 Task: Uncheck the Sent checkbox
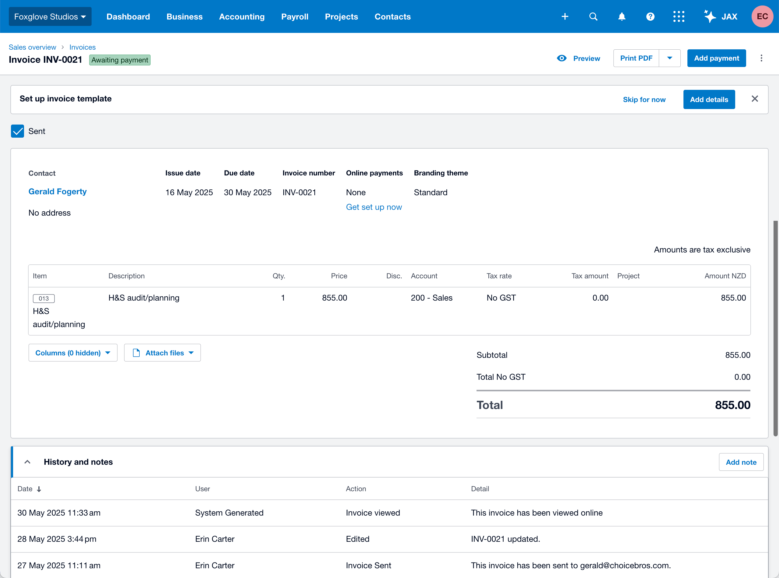click(x=17, y=131)
